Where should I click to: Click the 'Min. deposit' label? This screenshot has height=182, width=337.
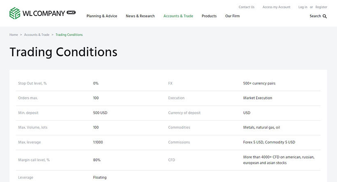pyautogui.click(x=28, y=113)
